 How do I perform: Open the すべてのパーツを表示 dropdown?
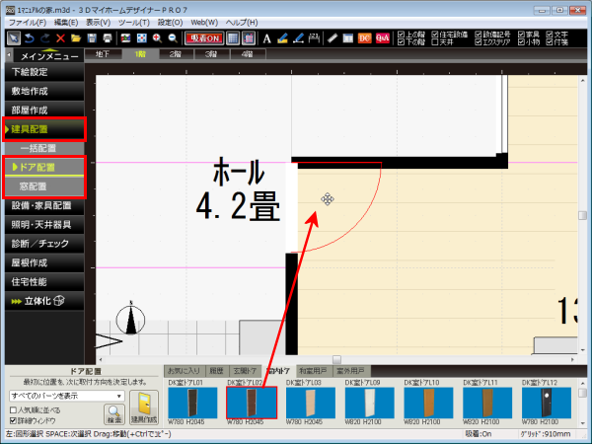(116, 395)
